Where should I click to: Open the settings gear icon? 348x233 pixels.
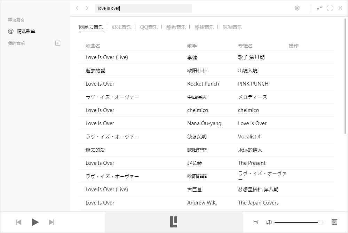[x=297, y=8]
